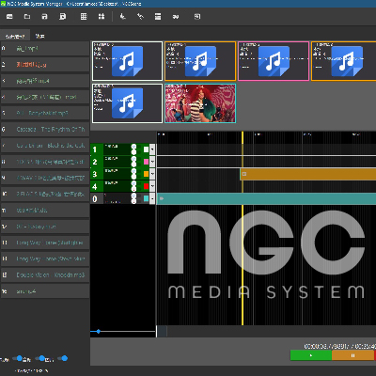Start playback with the green play button
The image size is (376, 376).
311,355
